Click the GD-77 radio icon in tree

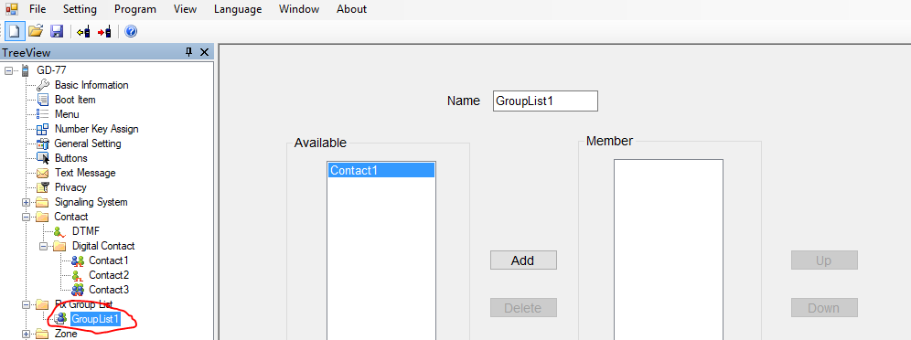pos(26,70)
